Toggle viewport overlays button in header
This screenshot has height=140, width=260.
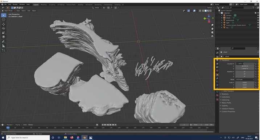point(194,10)
